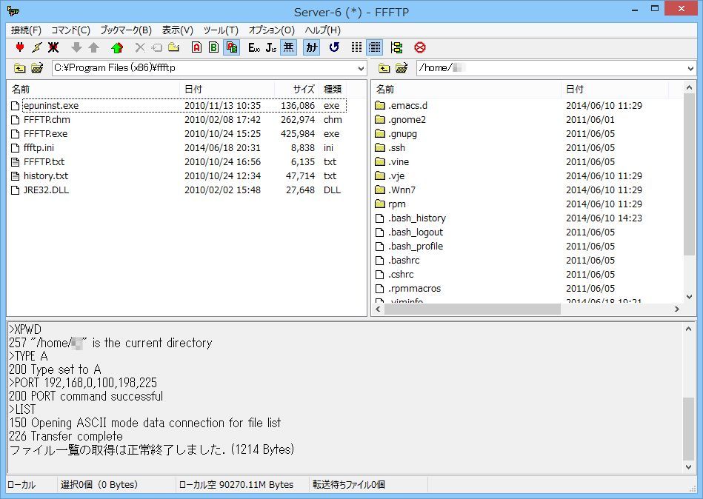This screenshot has height=499, width=703.
Task: Click log pane scroll-up arrow
Action: (x=689, y=329)
